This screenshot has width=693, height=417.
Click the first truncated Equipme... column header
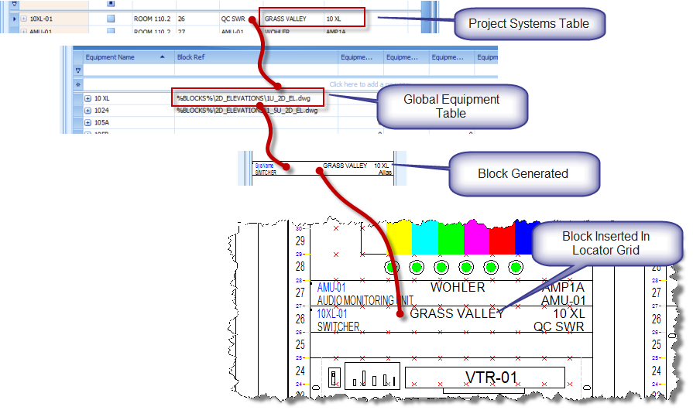[361, 57]
